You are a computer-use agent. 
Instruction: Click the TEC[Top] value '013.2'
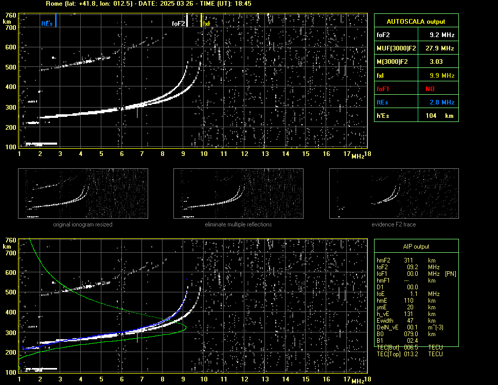click(x=411, y=354)
